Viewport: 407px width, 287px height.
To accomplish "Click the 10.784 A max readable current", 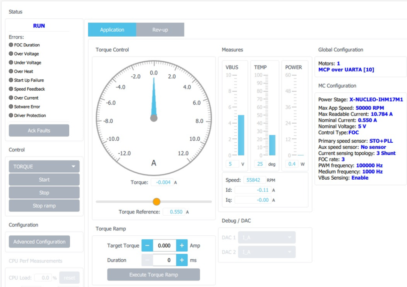I will 382,114.
